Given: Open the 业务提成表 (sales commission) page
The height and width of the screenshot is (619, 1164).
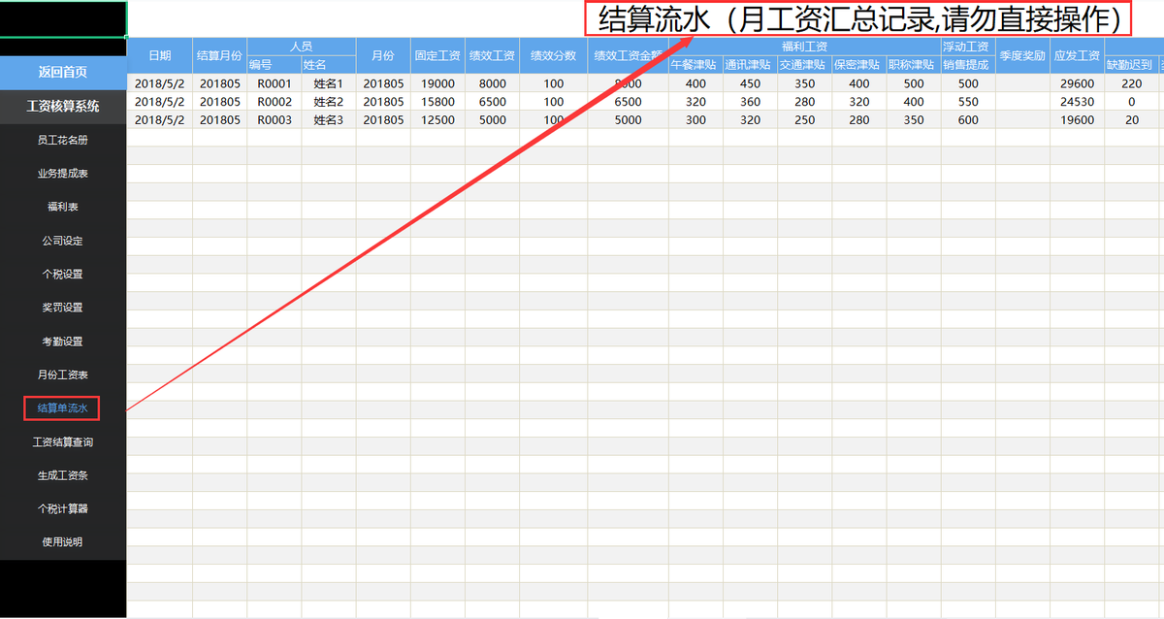Looking at the screenshot, I should (63, 173).
